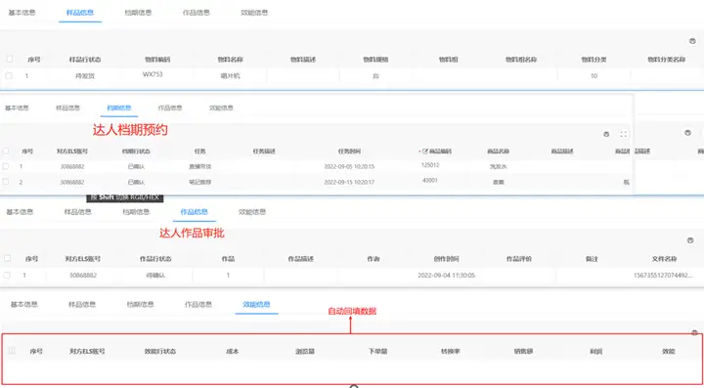The image size is (704, 388).
Task: Click task time 2022-09-05 10:20:15
Action: (x=349, y=166)
